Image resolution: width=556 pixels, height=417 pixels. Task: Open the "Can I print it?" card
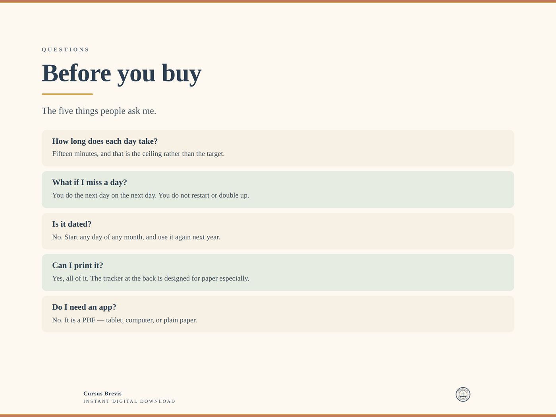(278, 272)
